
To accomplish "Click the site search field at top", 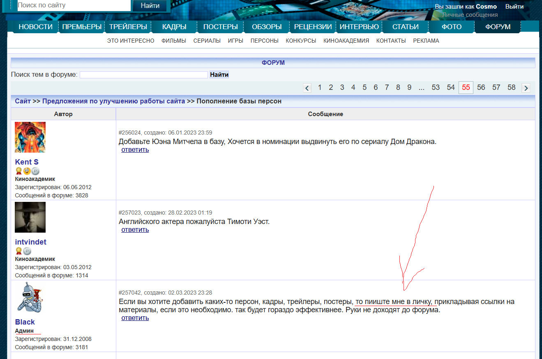I will [74, 5].
